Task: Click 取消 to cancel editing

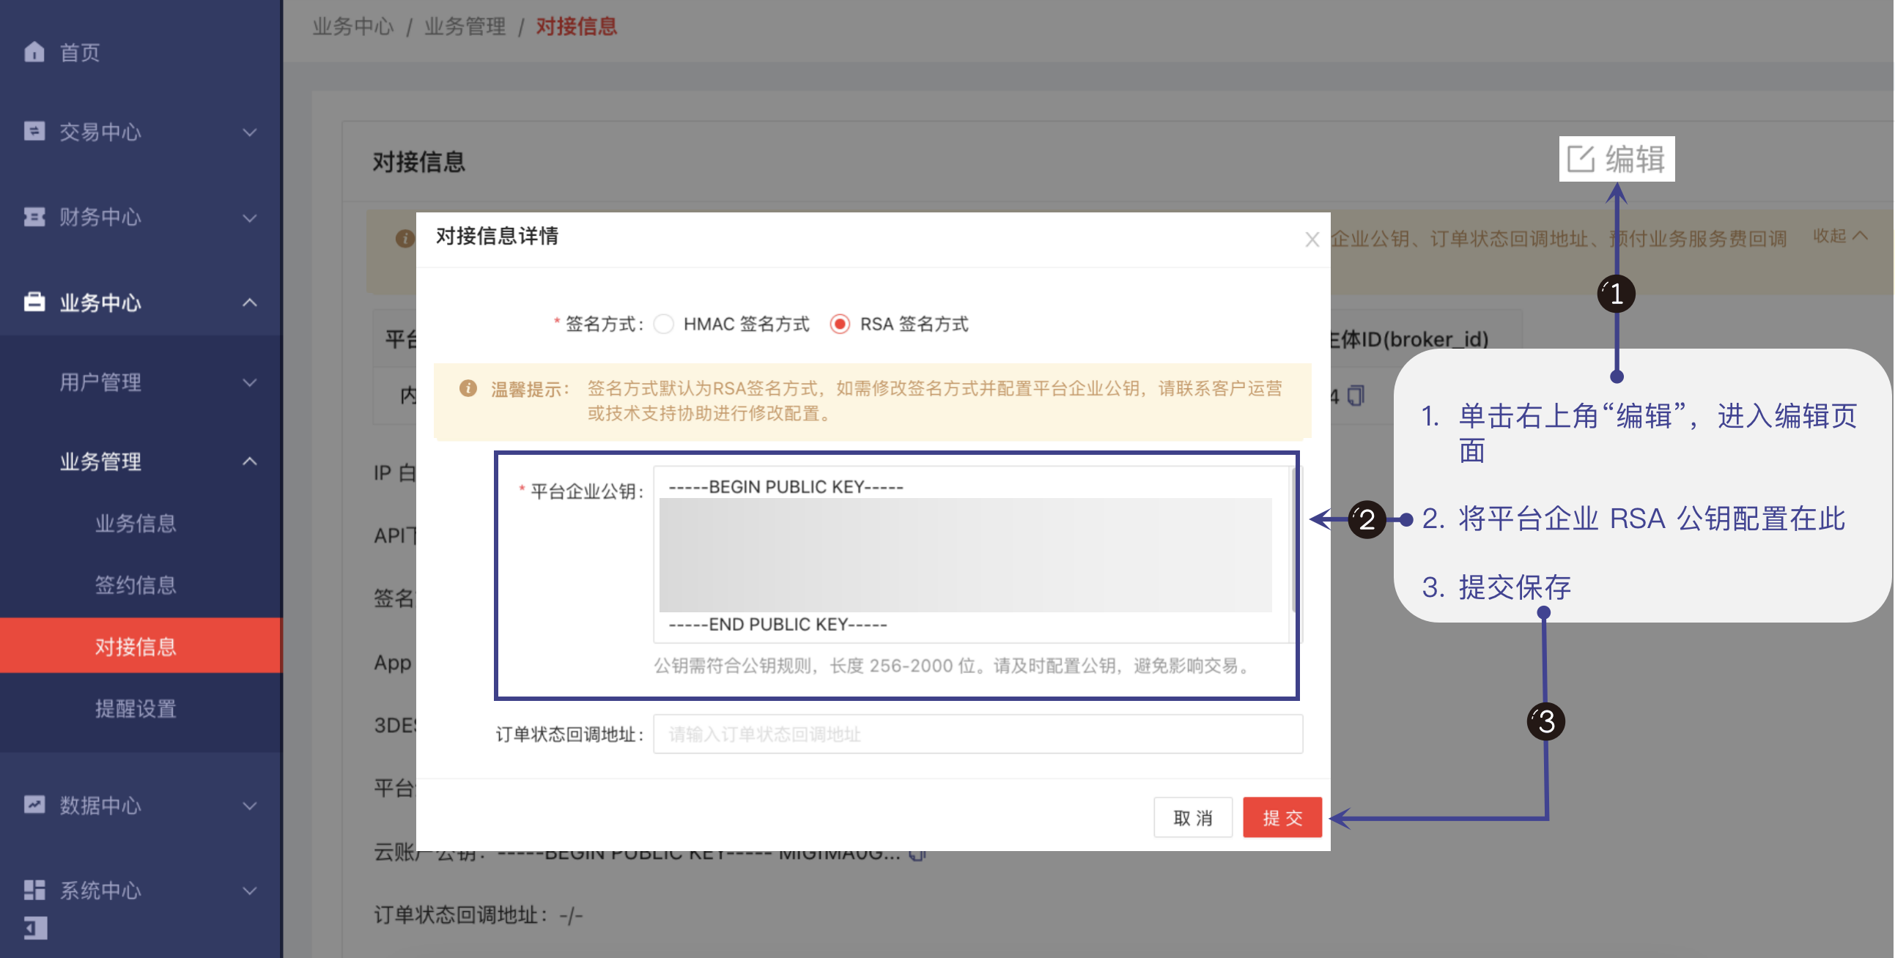Action: (x=1192, y=817)
